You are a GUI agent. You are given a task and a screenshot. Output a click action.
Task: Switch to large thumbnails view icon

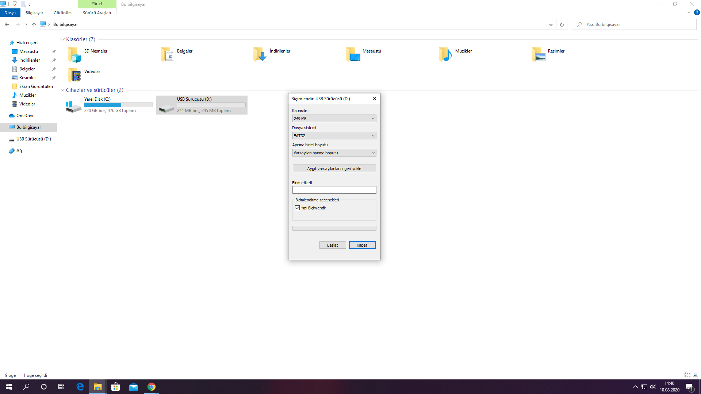pyautogui.click(x=696, y=375)
